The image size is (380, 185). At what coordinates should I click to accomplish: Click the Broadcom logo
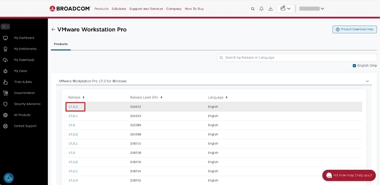pos(70,9)
